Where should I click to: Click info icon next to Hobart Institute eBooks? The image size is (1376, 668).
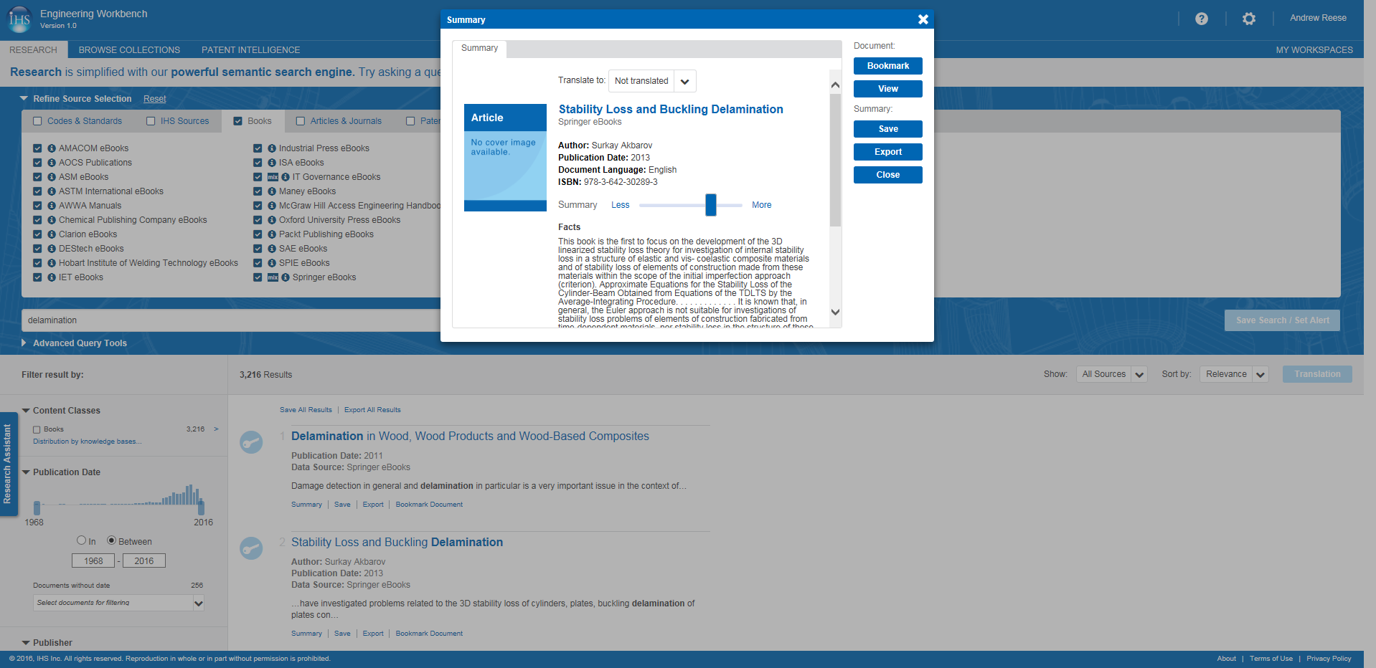(52, 263)
